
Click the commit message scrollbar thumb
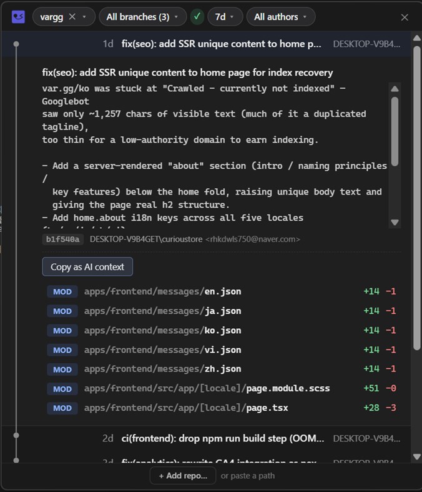coord(395,131)
